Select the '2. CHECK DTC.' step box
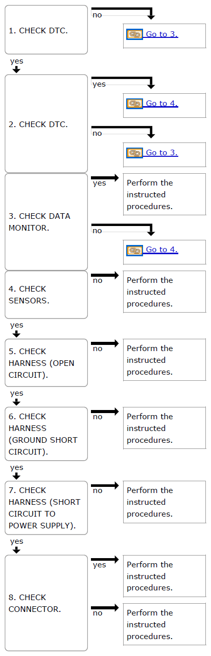 click(x=46, y=124)
